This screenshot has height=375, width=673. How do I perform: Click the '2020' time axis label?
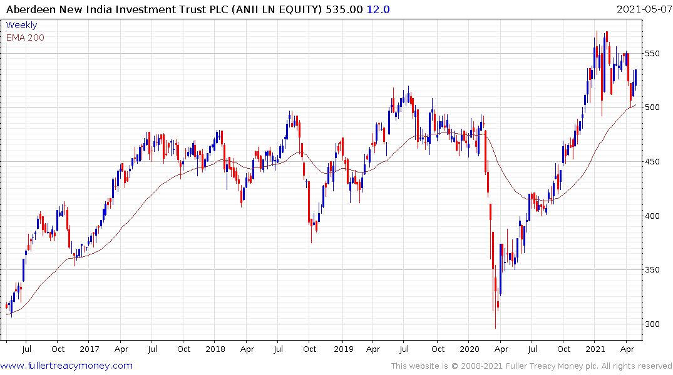point(469,349)
